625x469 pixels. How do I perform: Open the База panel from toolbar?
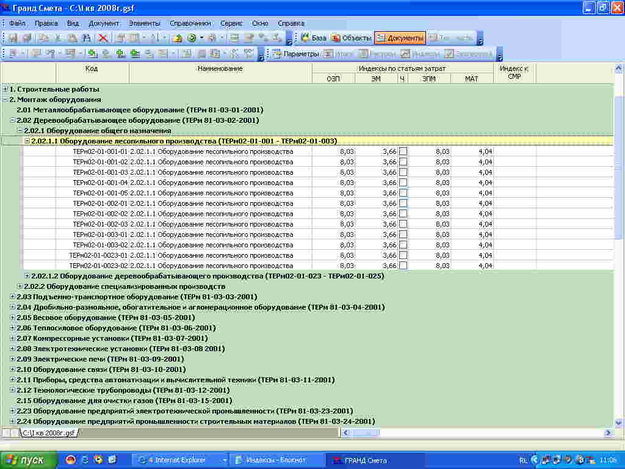click(313, 38)
